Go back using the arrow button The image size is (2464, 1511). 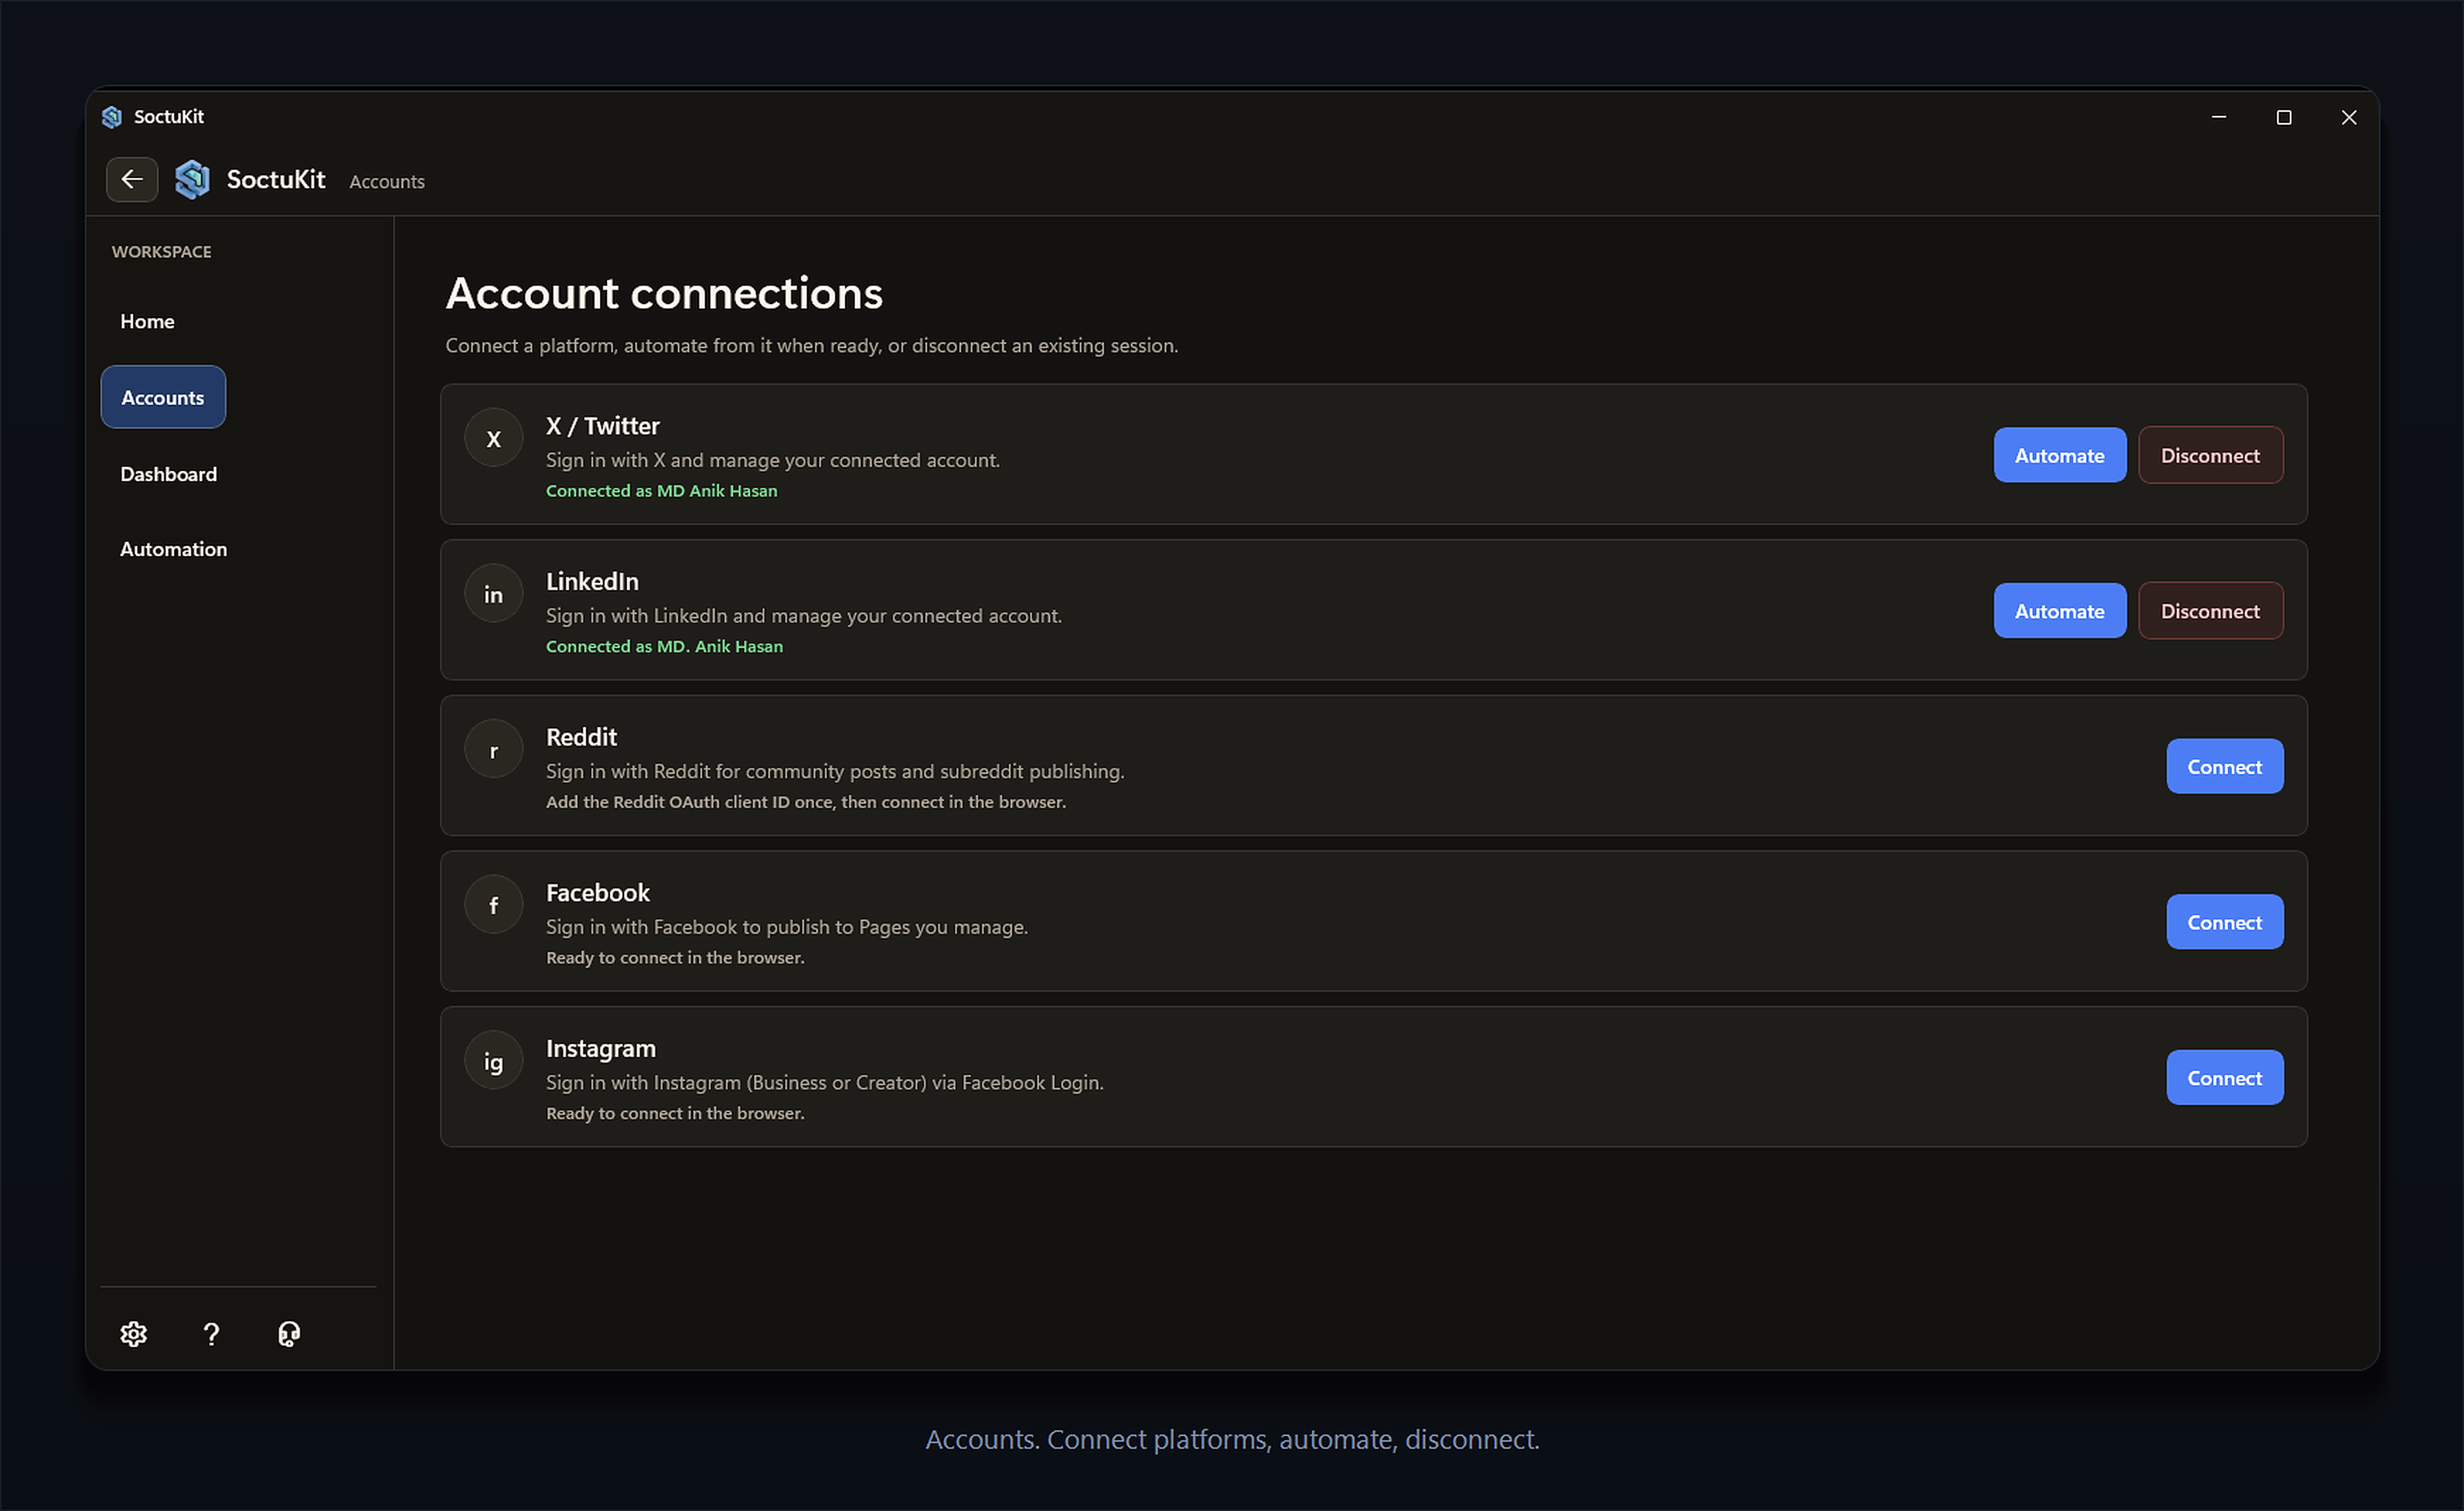point(132,179)
